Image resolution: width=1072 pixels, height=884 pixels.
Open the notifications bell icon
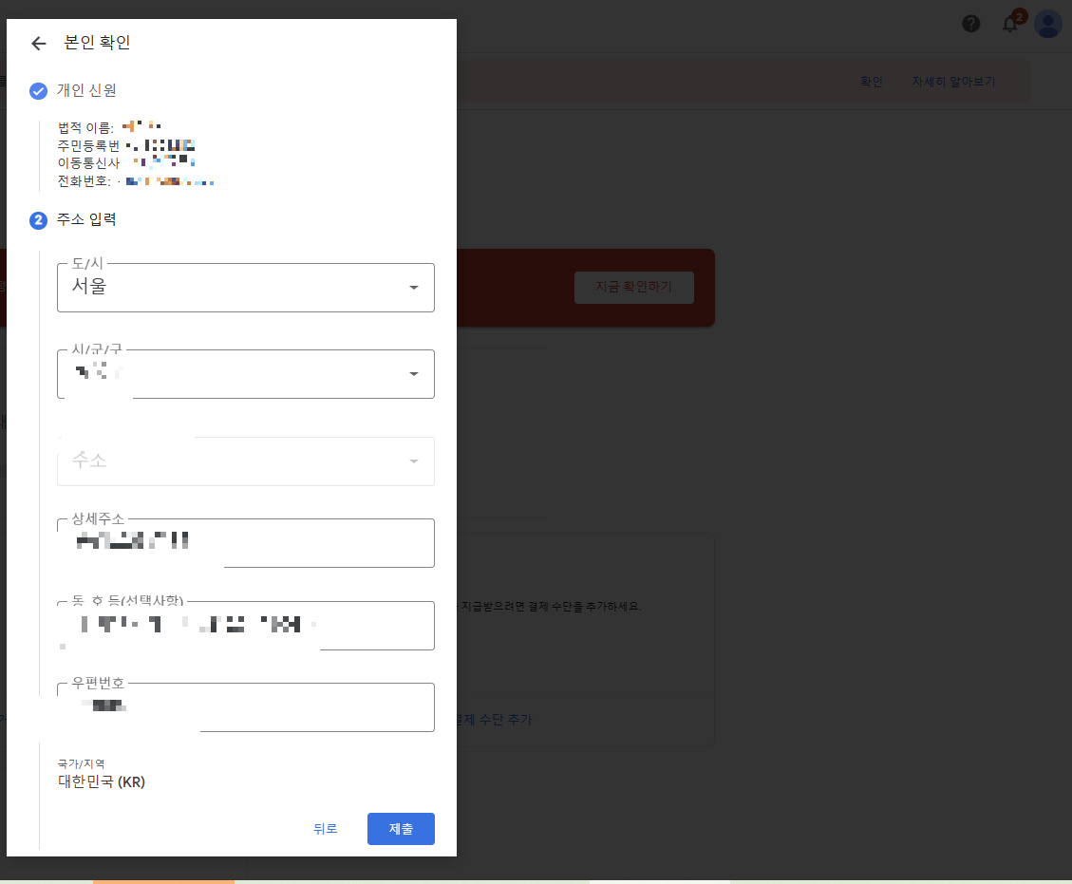coord(1009,24)
